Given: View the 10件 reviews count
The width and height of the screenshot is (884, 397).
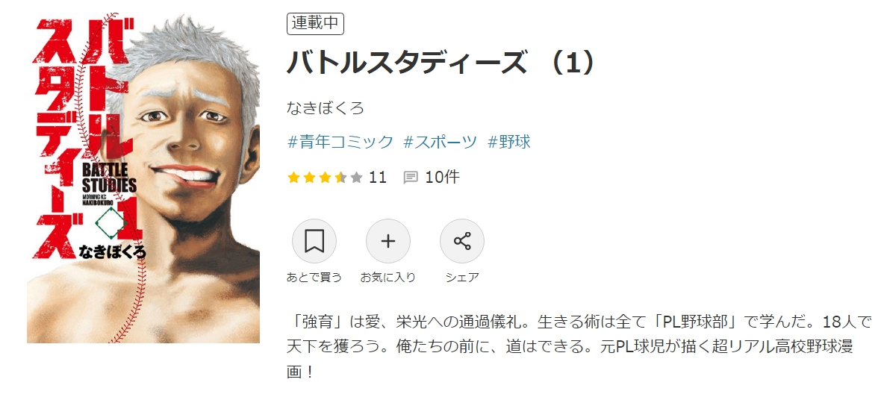Looking at the screenshot, I should point(442,178).
